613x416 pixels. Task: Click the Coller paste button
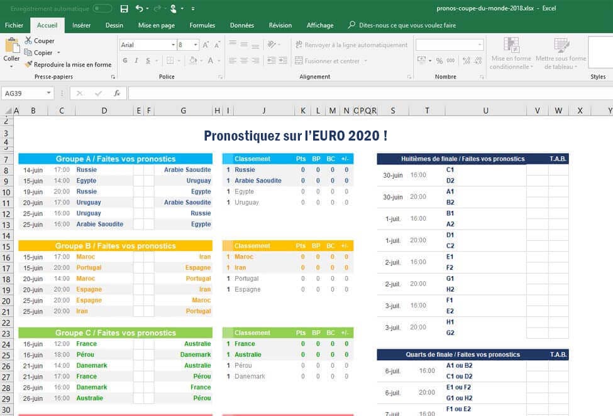pyautogui.click(x=12, y=50)
